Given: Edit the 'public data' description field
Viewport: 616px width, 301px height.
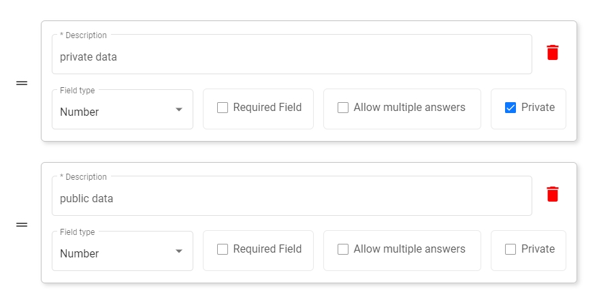Looking at the screenshot, I should 291,199.
